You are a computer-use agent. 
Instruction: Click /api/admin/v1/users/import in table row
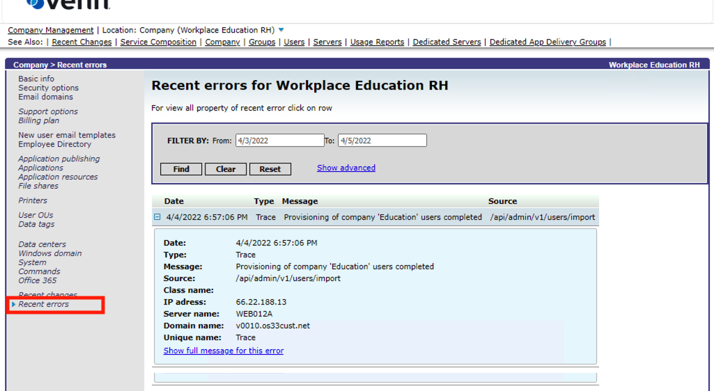click(x=543, y=217)
